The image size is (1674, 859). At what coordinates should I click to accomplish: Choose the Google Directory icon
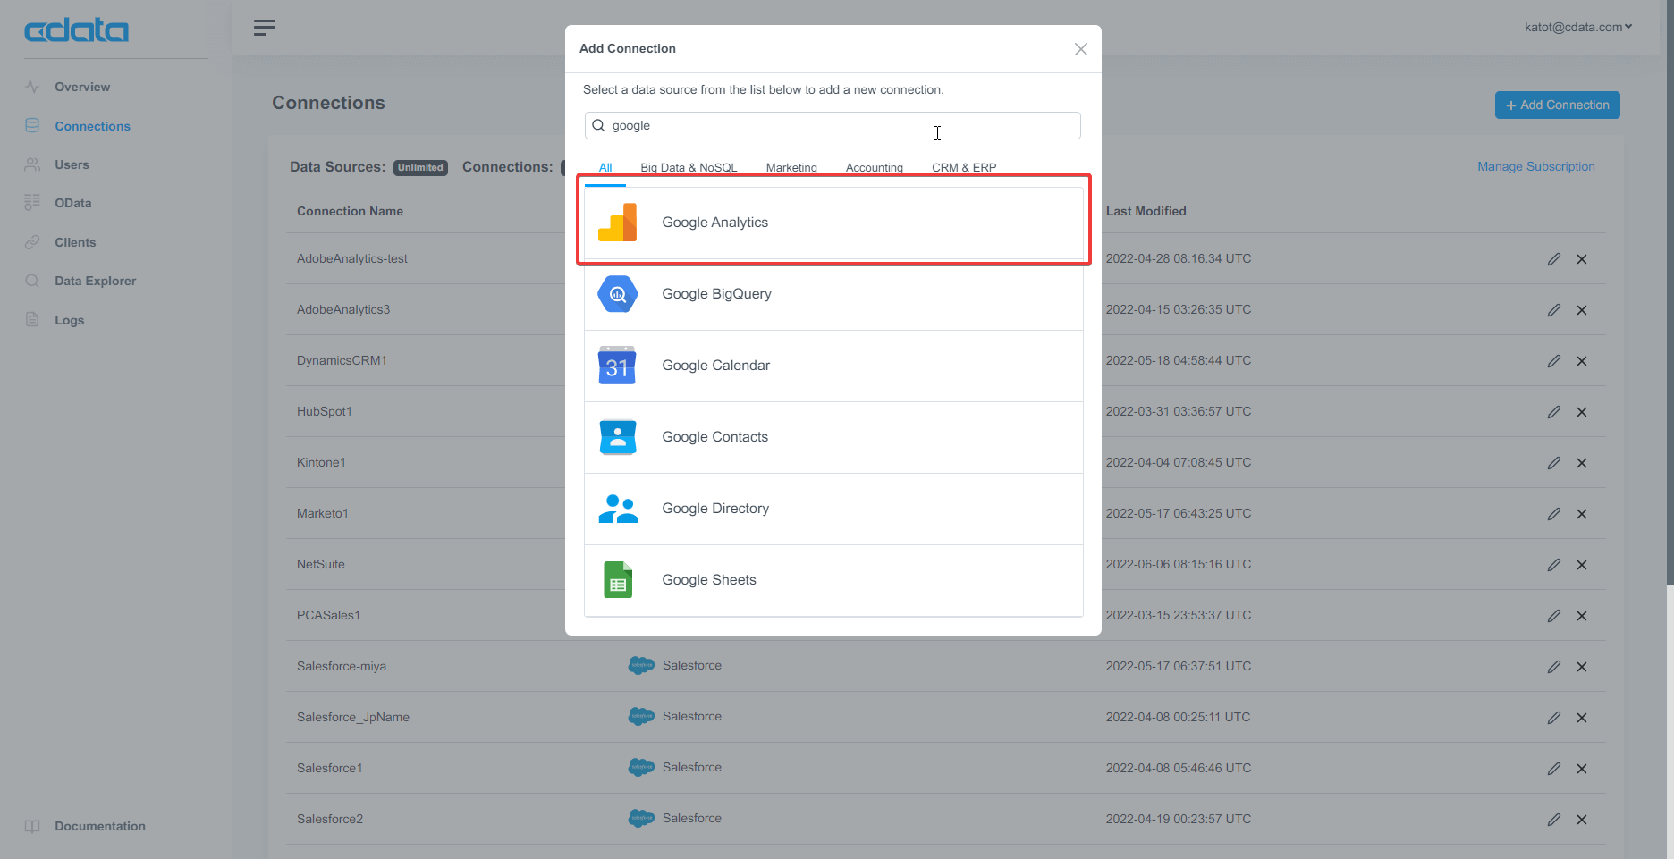click(617, 509)
